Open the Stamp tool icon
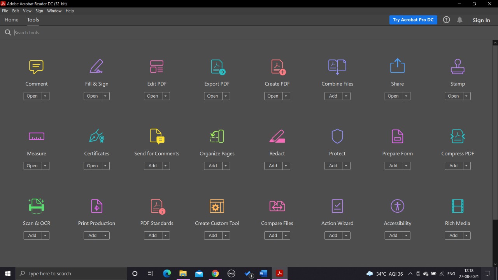Image resolution: width=498 pixels, height=280 pixels. (458, 67)
